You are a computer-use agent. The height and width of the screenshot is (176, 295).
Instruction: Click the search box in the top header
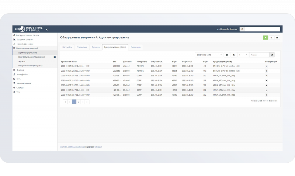tap(263, 29)
